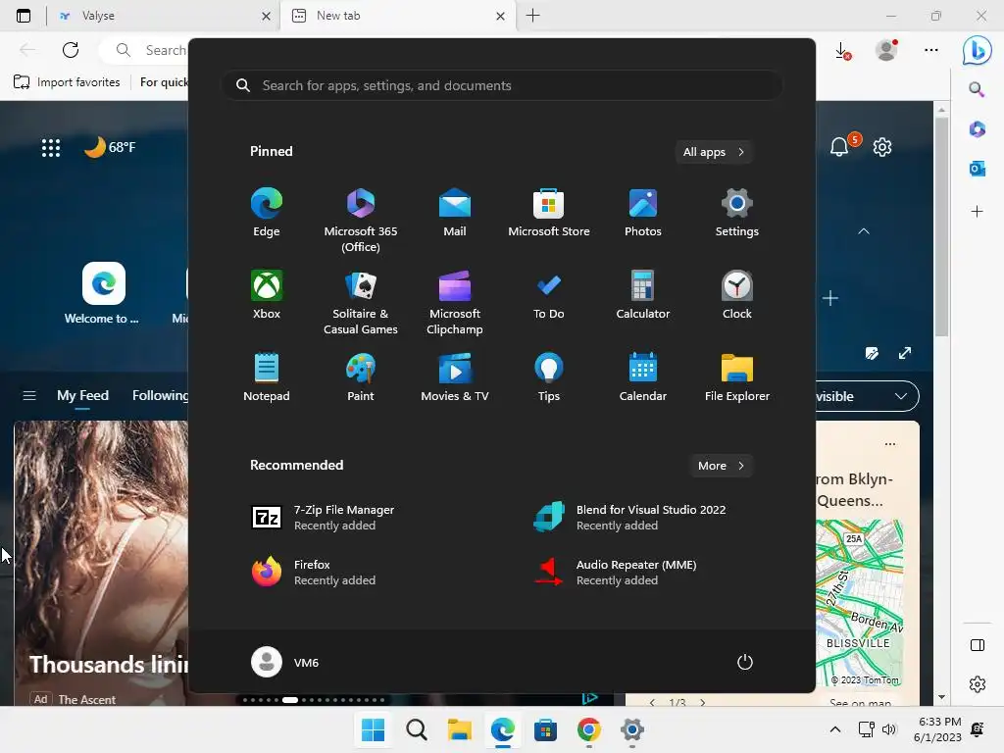Viewport: 1004px width, 753px height.
Task: Open Edge tab actions menu
Action: tap(24, 16)
